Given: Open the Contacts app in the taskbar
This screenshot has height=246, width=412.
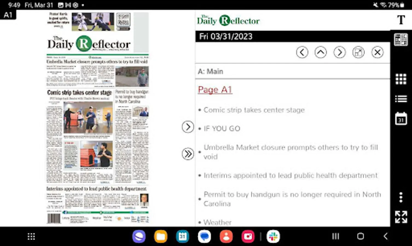Looking at the screenshot, I should click(x=226, y=236).
